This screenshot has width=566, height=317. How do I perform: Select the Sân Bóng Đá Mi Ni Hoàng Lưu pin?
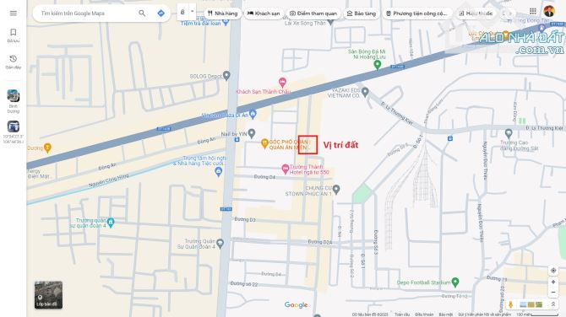[378, 65]
